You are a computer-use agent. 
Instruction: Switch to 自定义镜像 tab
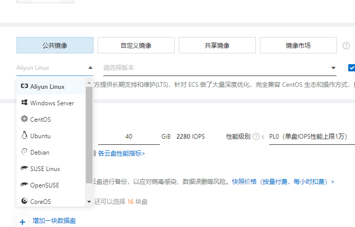point(136,45)
